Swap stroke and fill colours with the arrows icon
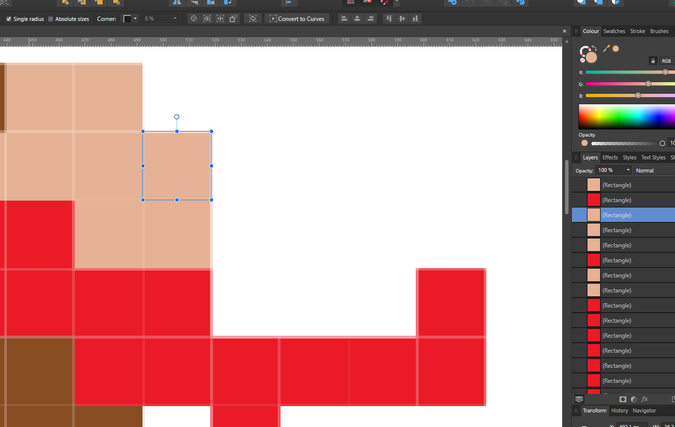Image resolution: width=675 pixels, height=427 pixels. tap(594, 48)
